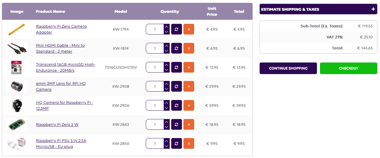Remove the Mini HDMI Cable item
The height and width of the screenshot is (158, 380).
(189, 48)
